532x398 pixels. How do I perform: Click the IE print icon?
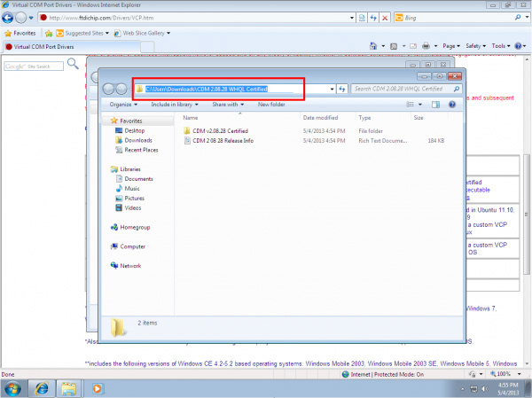pos(426,46)
